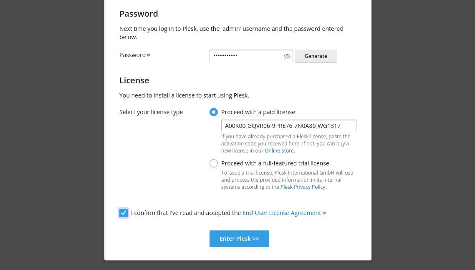The height and width of the screenshot is (270, 475).
Task: Choose the full-featured trial license option
Action: click(214, 163)
